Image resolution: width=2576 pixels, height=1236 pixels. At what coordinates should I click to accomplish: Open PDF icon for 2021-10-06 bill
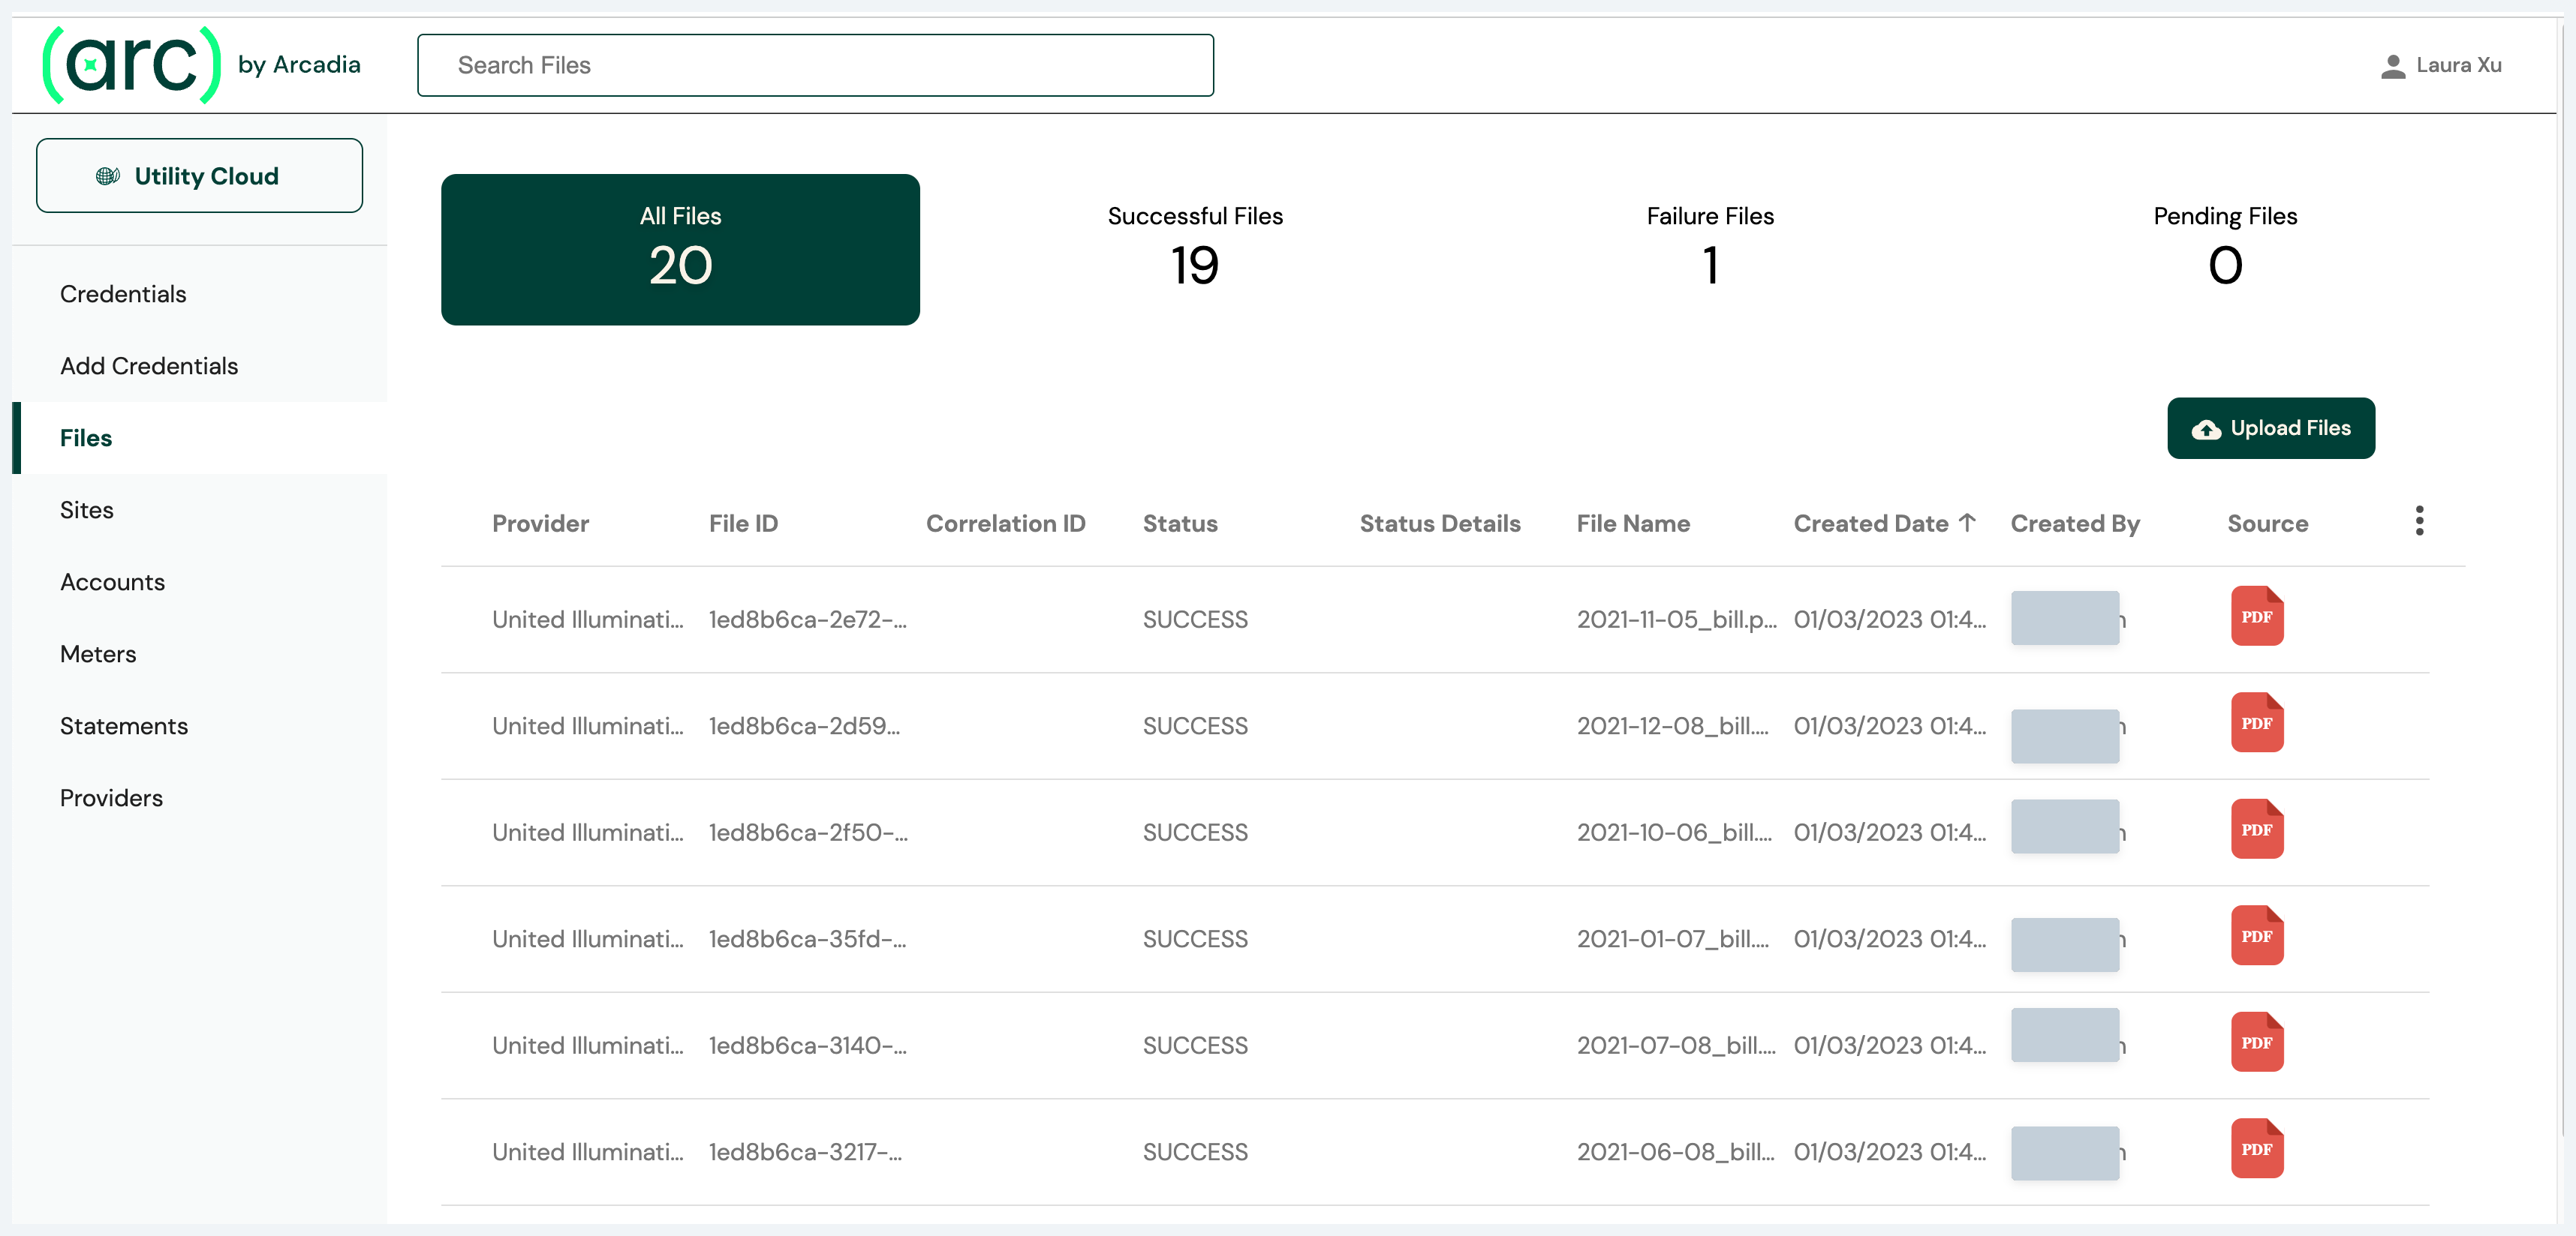2256,829
